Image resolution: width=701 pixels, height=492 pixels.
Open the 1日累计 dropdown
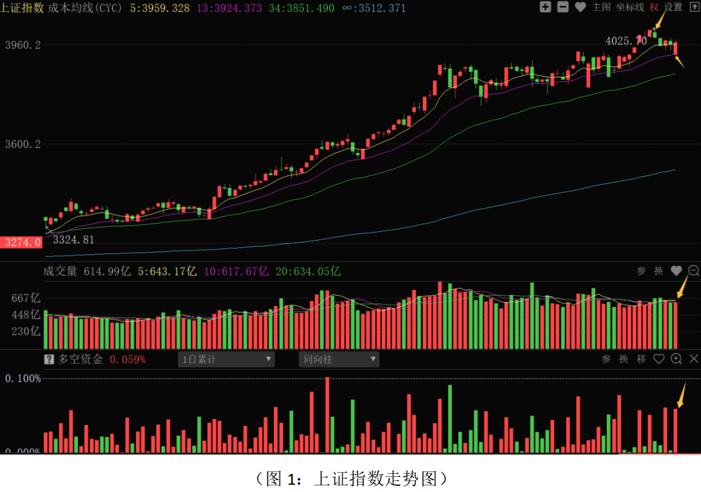[226, 360]
